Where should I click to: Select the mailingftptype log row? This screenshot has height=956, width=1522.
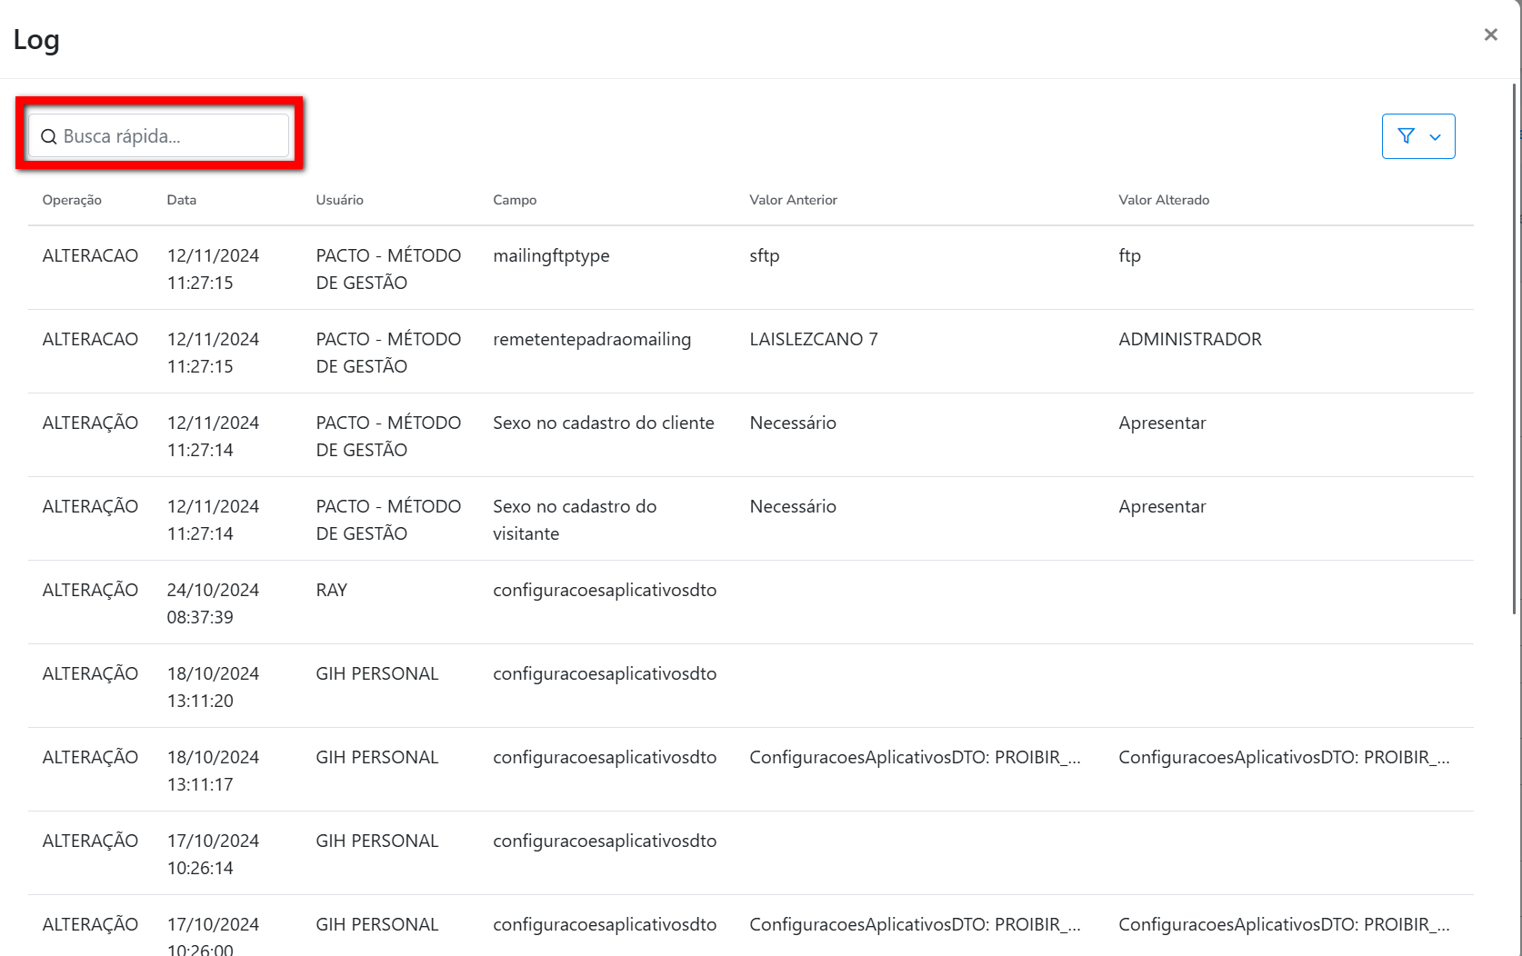551,256
